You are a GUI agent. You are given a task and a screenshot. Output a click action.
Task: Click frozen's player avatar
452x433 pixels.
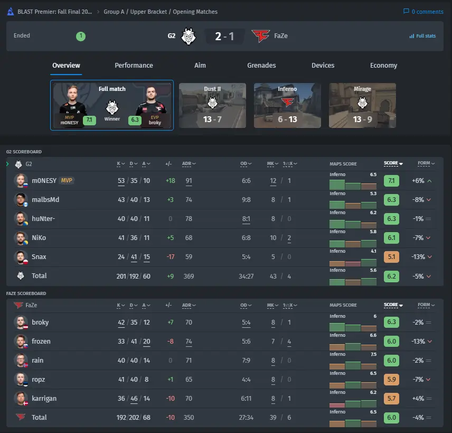tap(21, 342)
